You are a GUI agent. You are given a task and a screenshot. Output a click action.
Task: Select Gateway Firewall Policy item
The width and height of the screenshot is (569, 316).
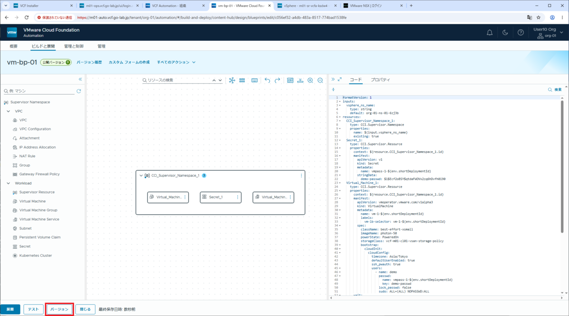39,174
